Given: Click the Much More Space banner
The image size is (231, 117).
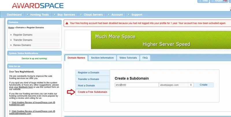Looking at the screenshot, I should [x=161, y=40].
